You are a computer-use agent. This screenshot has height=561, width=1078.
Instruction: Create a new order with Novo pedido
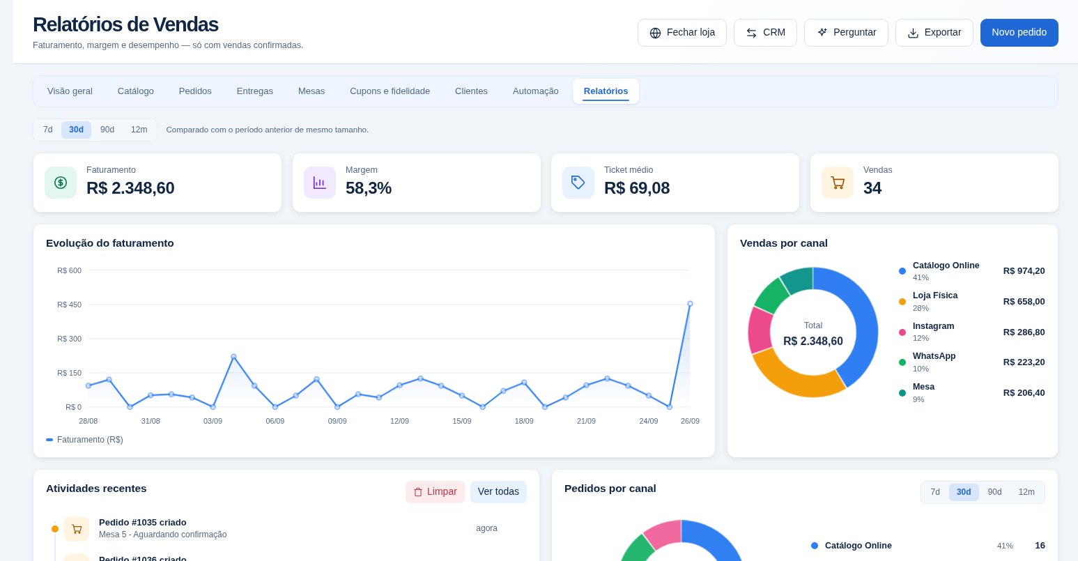click(1019, 33)
